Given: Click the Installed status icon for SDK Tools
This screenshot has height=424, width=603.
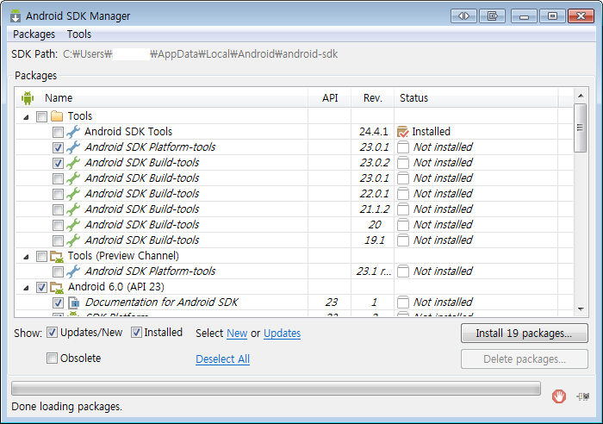Looking at the screenshot, I should (x=402, y=132).
